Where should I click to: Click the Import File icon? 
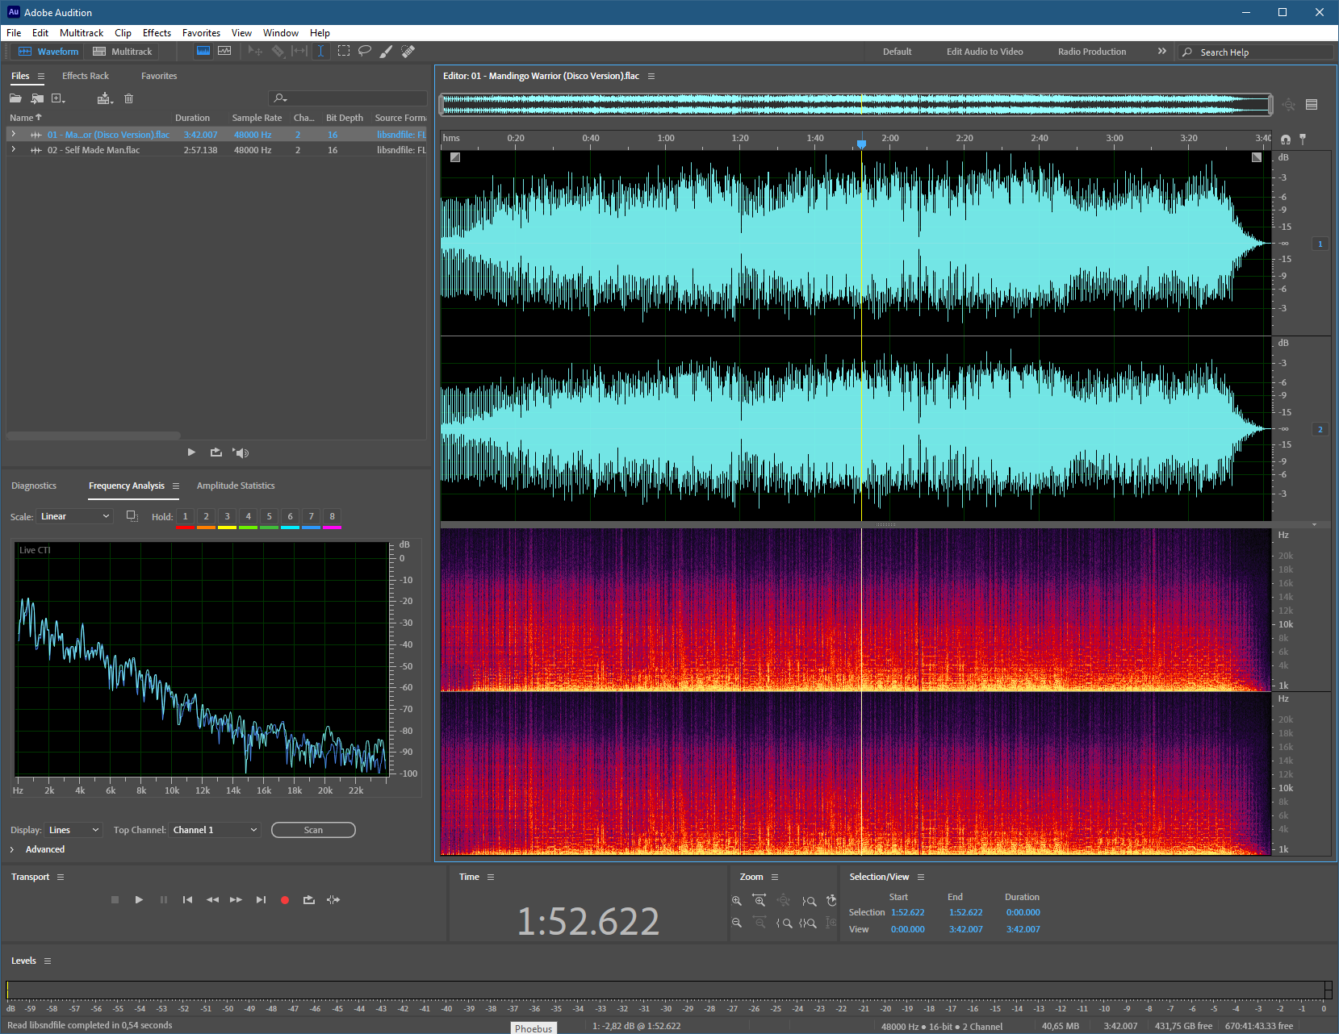tap(37, 98)
